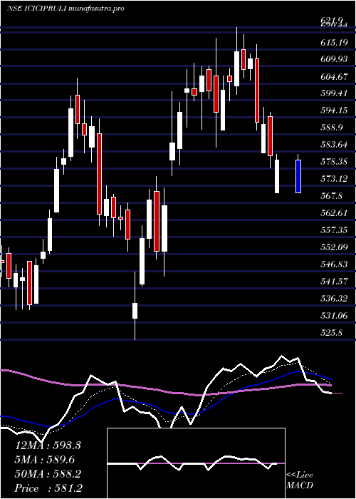Select the 609.93 price axis label
Viewport: 356px width, 499px height.
(x=334, y=59)
